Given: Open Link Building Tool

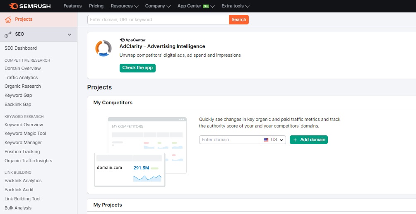Looking at the screenshot, I should [x=22, y=199].
